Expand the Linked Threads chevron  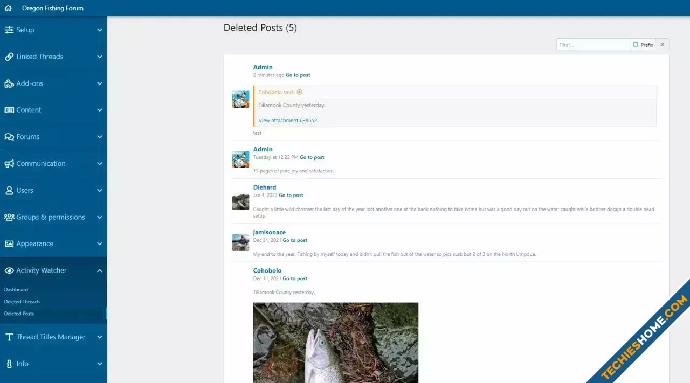100,57
